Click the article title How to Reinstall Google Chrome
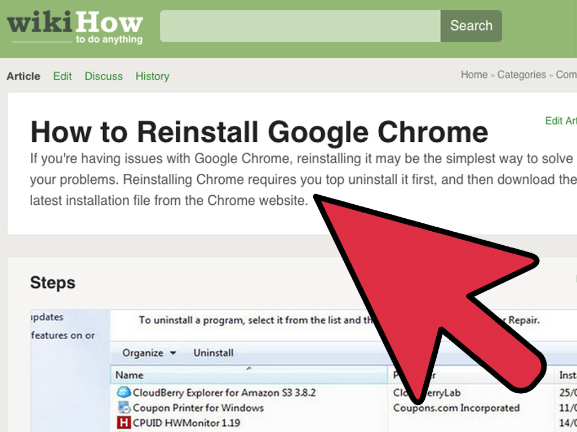This screenshot has width=577, height=432. 259,132
